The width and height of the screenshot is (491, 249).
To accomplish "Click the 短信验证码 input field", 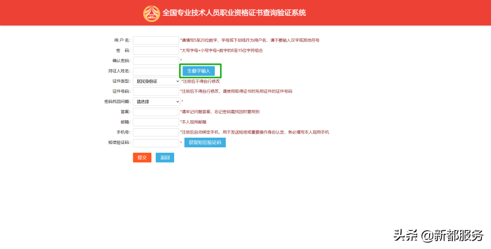I will click(156, 143).
